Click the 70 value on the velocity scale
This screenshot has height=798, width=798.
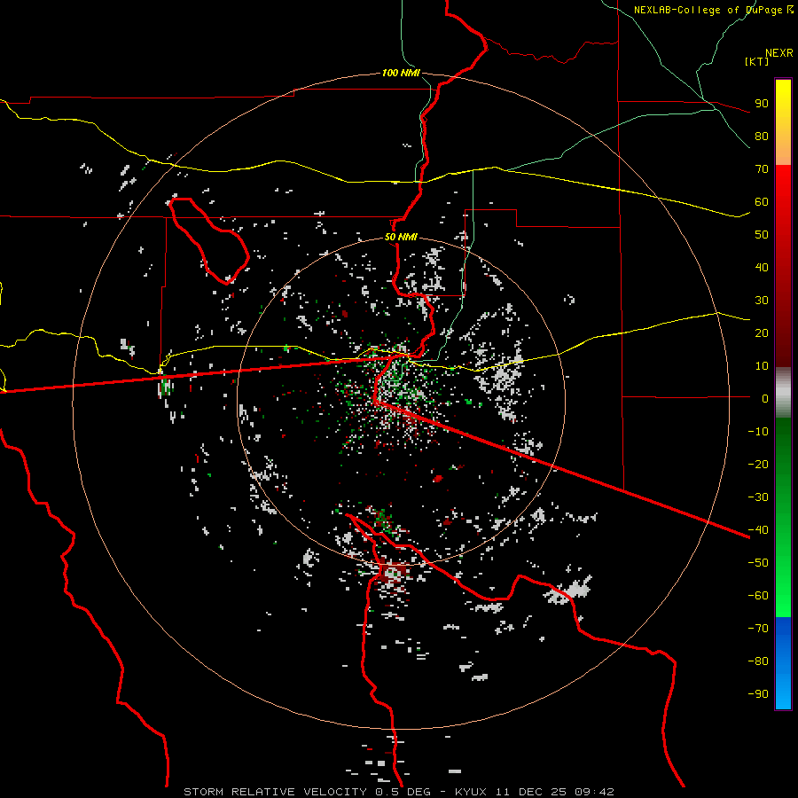click(x=762, y=169)
